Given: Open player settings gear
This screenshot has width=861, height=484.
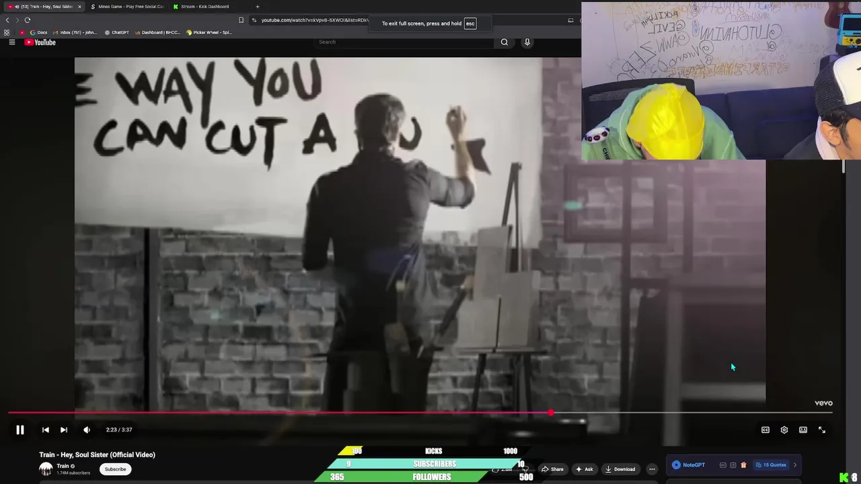Looking at the screenshot, I should (x=784, y=430).
